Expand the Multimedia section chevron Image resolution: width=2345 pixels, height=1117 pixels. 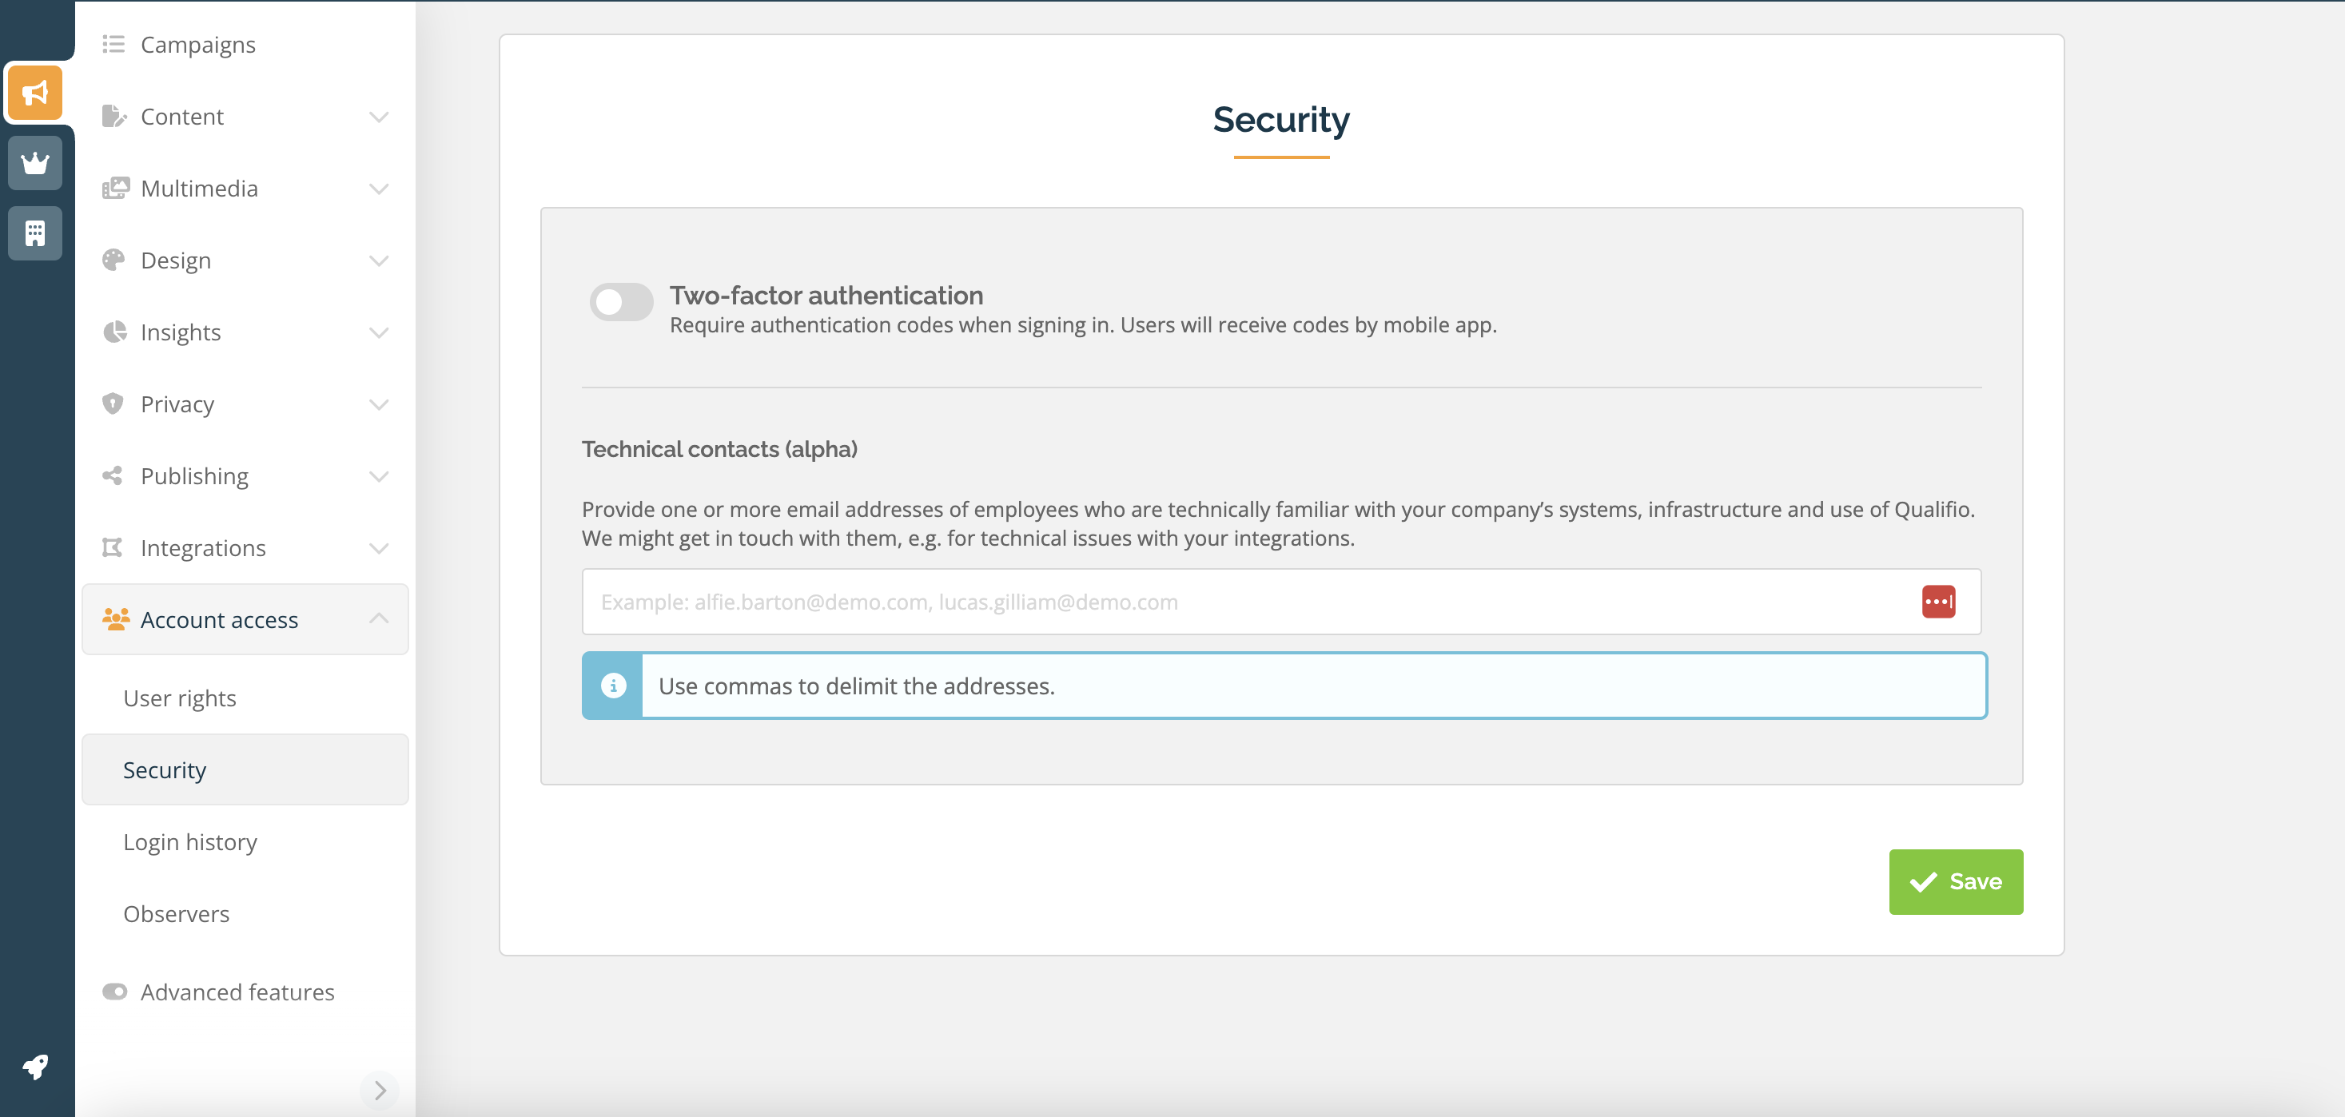379,189
